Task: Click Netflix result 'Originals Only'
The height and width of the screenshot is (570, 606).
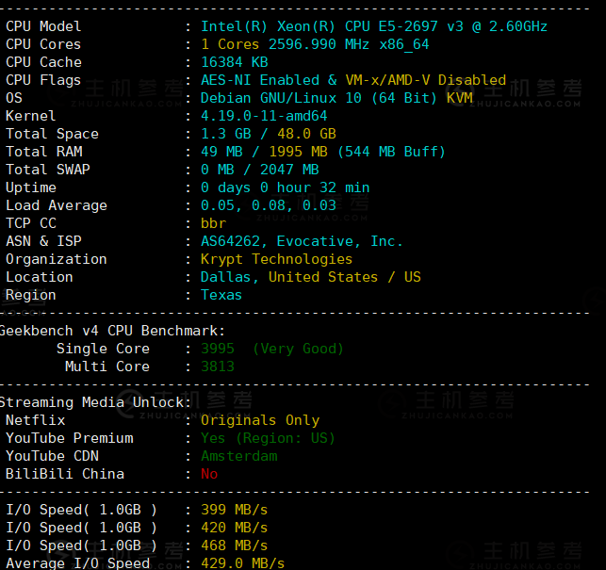Action: [x=260, y=420]
